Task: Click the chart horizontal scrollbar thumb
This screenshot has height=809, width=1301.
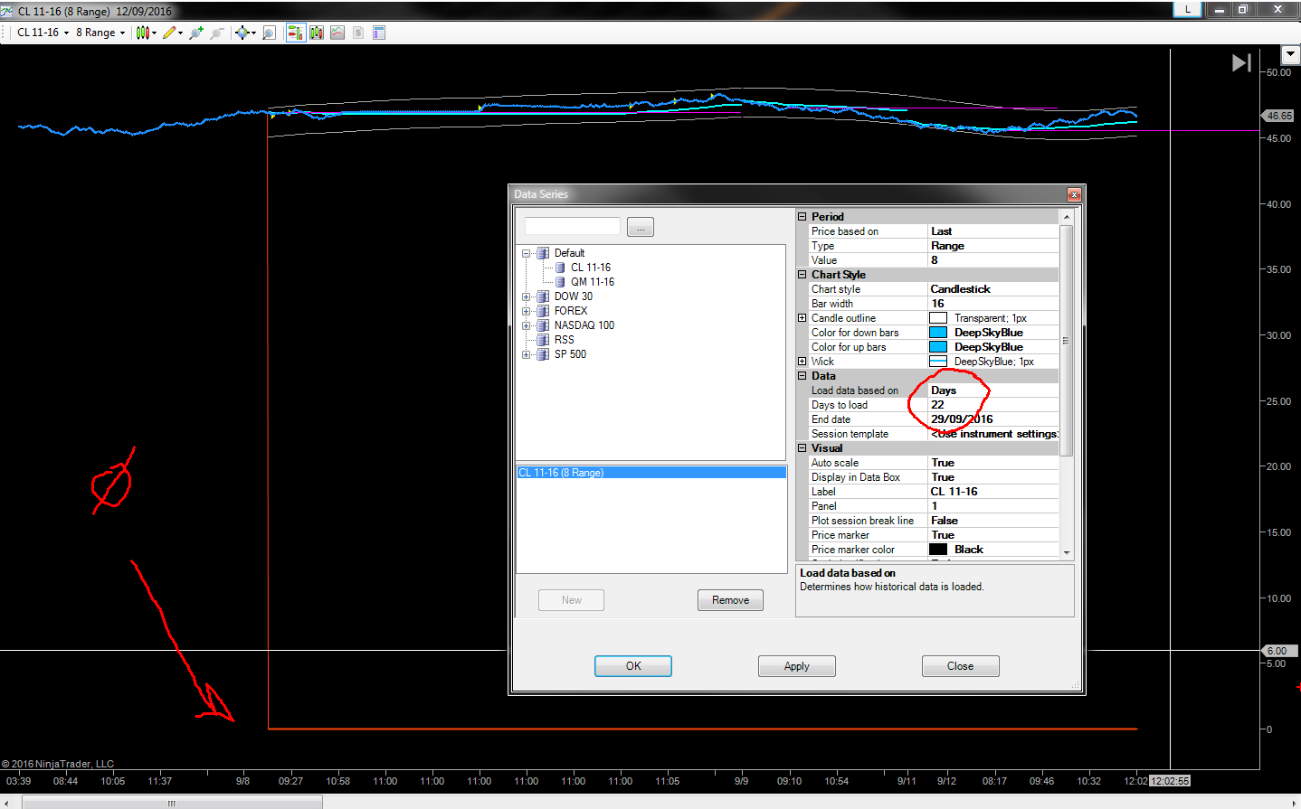Action: [172, 803]
